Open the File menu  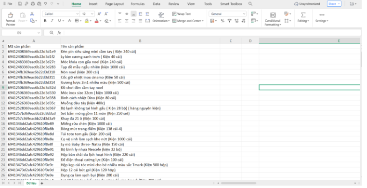coord(8,4)
